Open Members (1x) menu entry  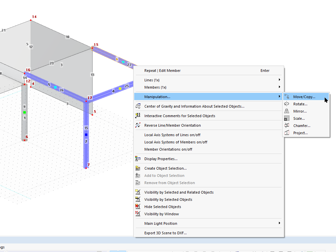click(x=208, y=87)
